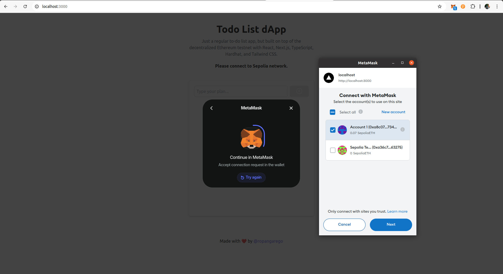Click the New account link
This screenshot has height=274, width=503.
coord(393,112)
